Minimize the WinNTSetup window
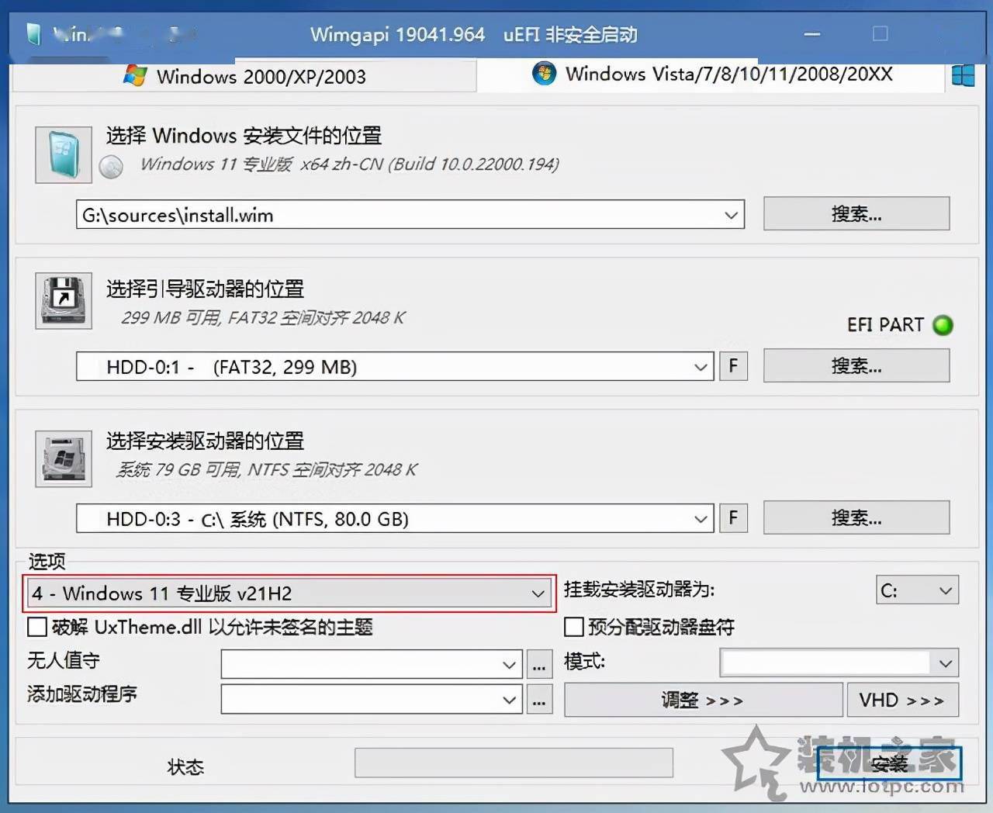This screenshot has width=993, height=813. [x=812, y=34]
